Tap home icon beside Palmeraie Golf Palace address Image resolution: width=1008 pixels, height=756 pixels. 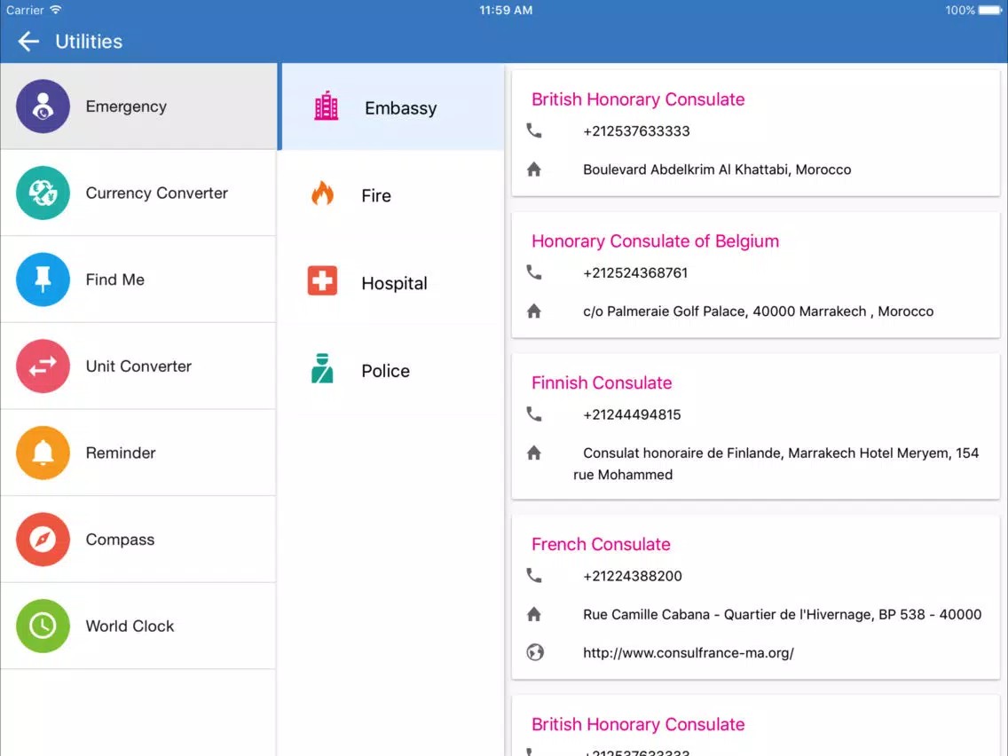[x=534, y=311]
